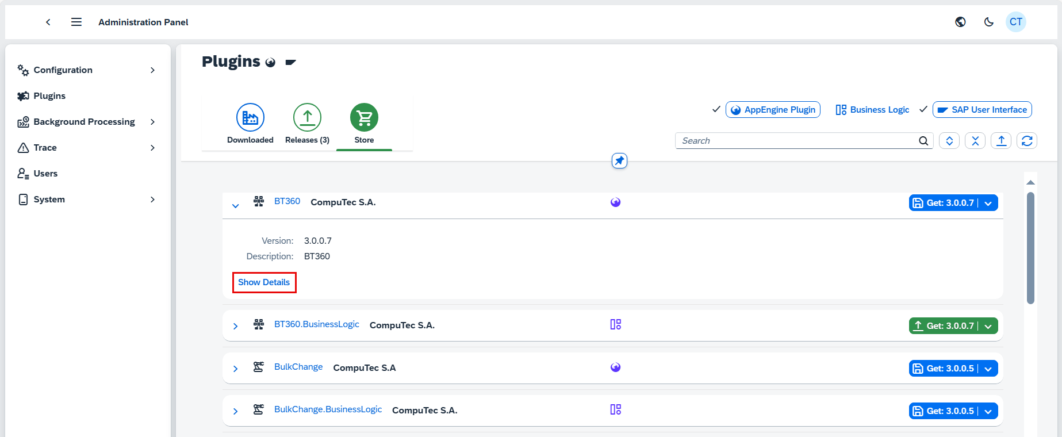Open the BT360 plugin link
The height and width of the screenshot is (437, 1062).
click(287, 201)
